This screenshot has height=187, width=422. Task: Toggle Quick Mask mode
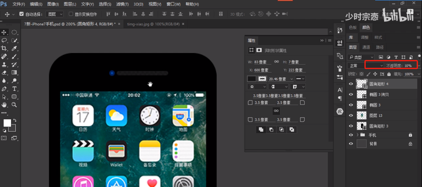pyautogui.click(x=4, y=138)
